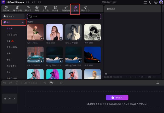Open the 오디오 (Audio) tab
Screen dimensions: 164x113
(x=45, y=9)
